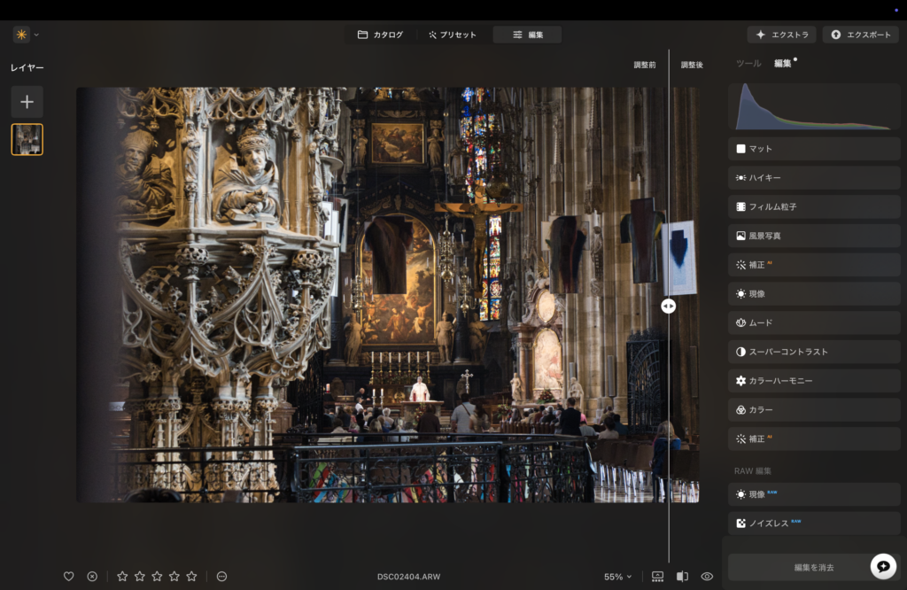This screenshot has width=907, height=590.
Task: Switch to the プリセット tab
Action: click(453, 35)
